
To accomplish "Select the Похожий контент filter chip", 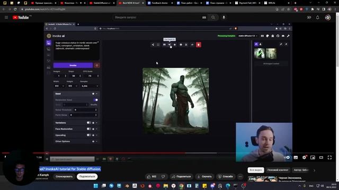I will (278, 170).
